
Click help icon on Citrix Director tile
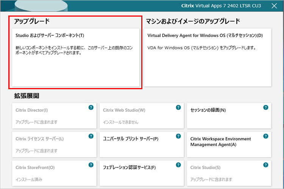click(91, 108)
